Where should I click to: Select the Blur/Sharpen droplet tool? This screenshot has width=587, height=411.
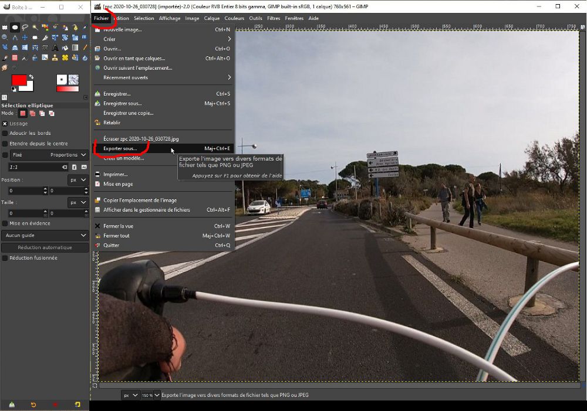click(x=85, y=57)
